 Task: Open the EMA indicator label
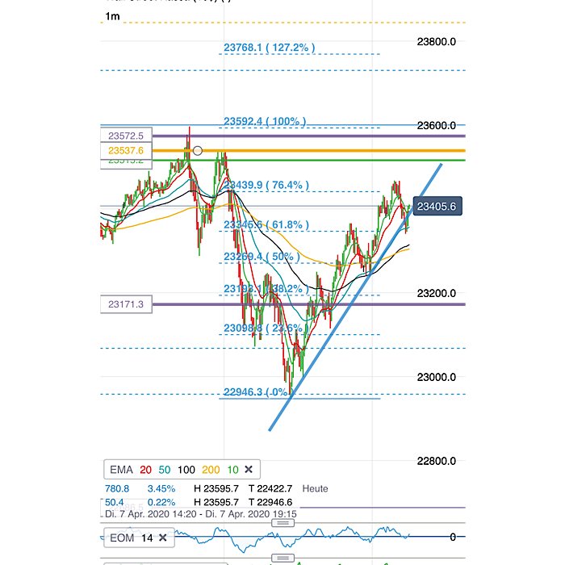coord(121,470)
